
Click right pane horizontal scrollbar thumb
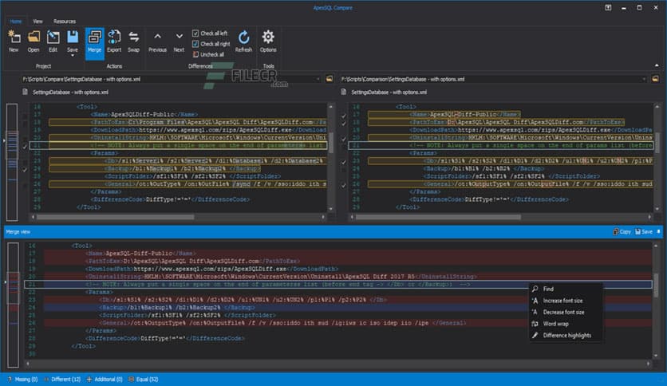[438, 217]
